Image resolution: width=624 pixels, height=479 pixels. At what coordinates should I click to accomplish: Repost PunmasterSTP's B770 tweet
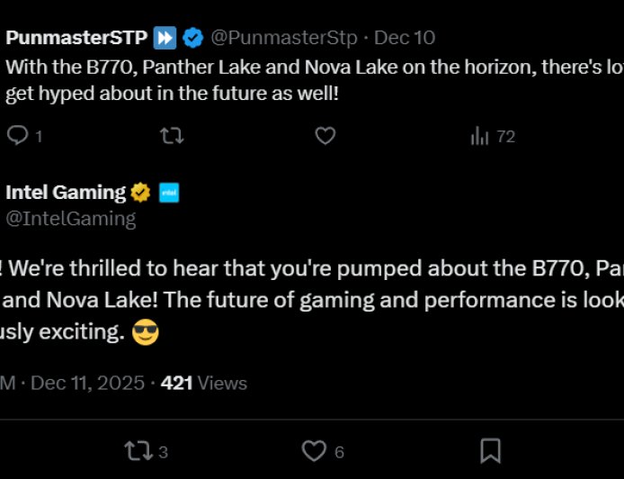tap(171, 136)
